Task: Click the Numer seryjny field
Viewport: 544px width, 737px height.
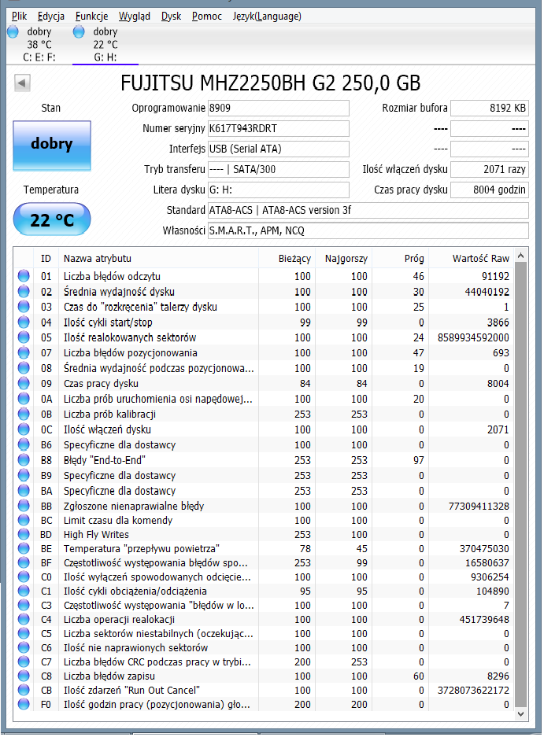Action: tap(278, 129)
